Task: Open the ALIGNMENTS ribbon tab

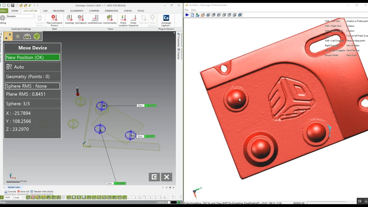Action: 77,11
